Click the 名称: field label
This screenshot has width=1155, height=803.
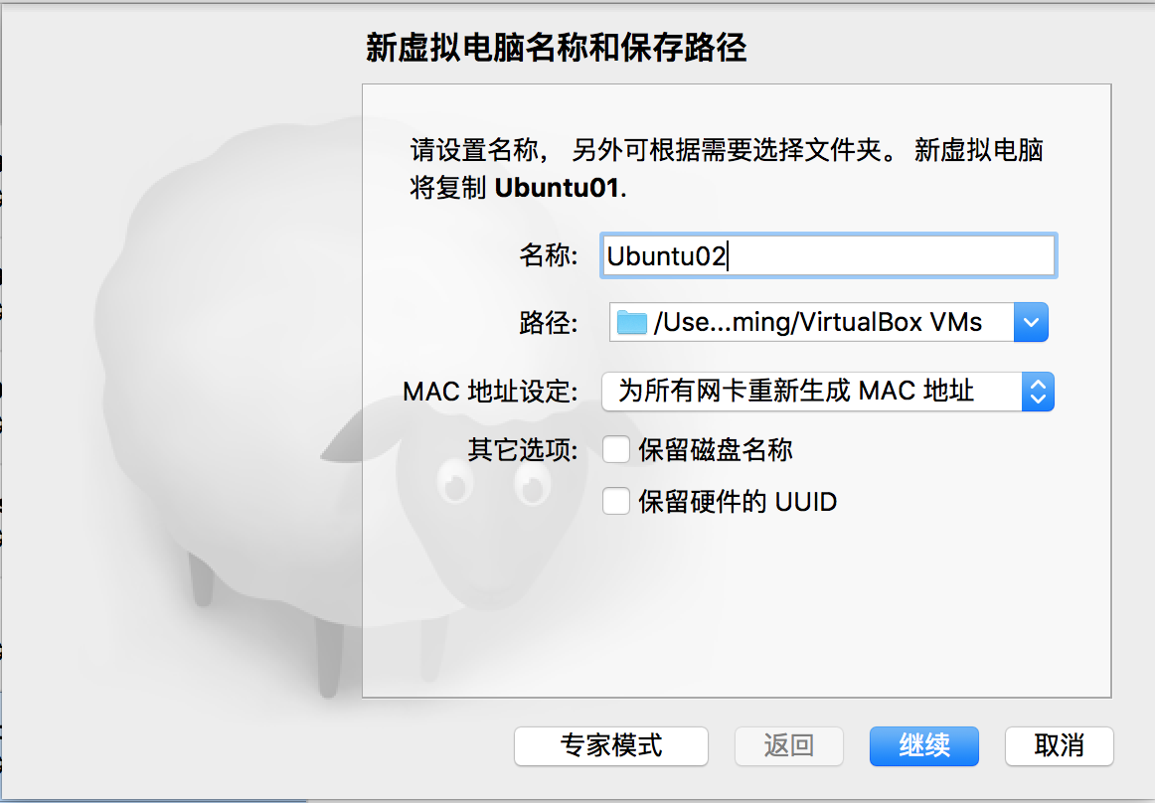549,254
